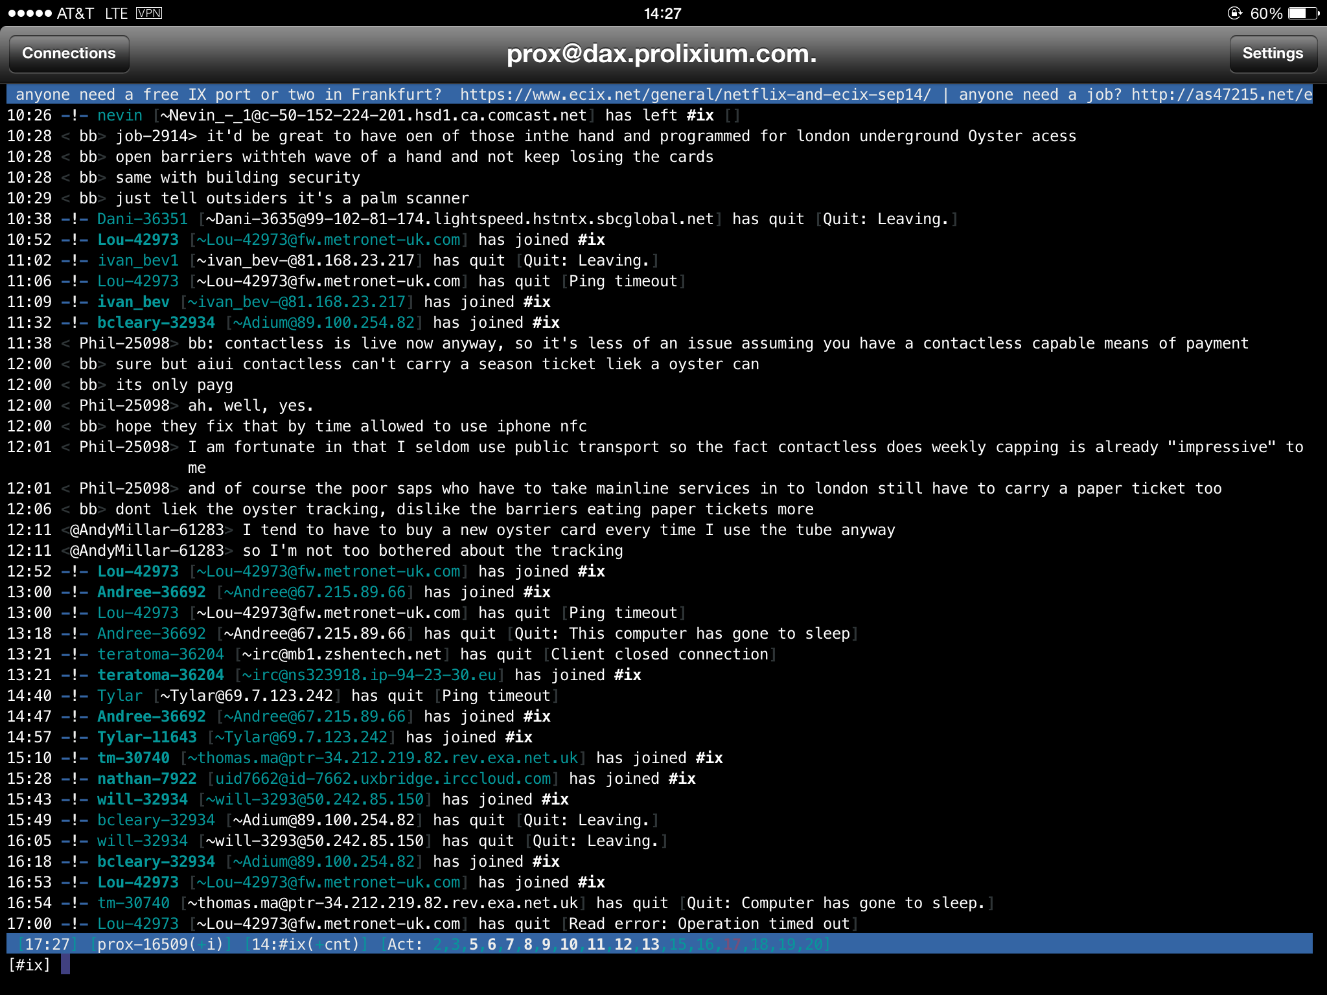This screenshot has height=995, width=1327.
Task: Tap 'open barriers withteh wave of a hand' line
Action: point(415,157)
